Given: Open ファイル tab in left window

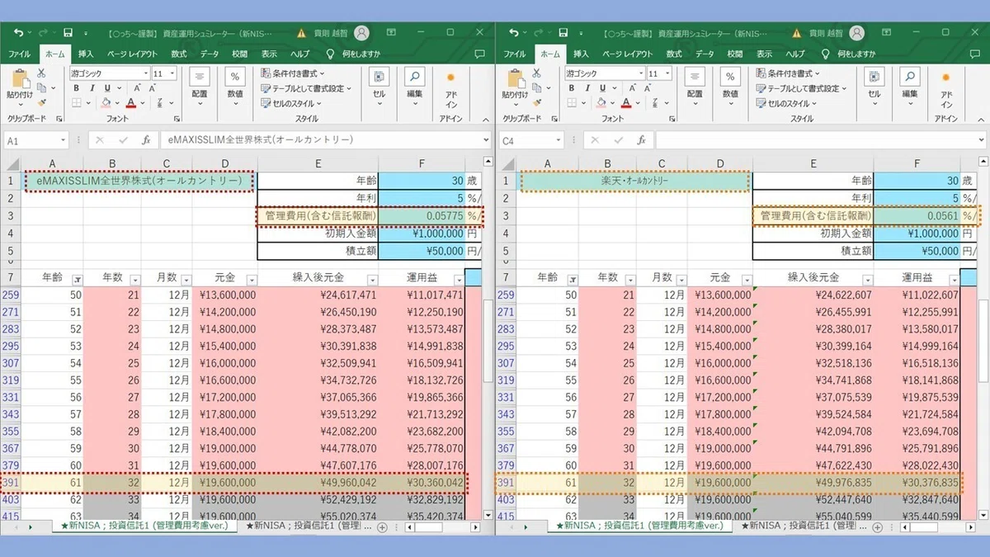Looking at the screenshot, I should point(19,54).
